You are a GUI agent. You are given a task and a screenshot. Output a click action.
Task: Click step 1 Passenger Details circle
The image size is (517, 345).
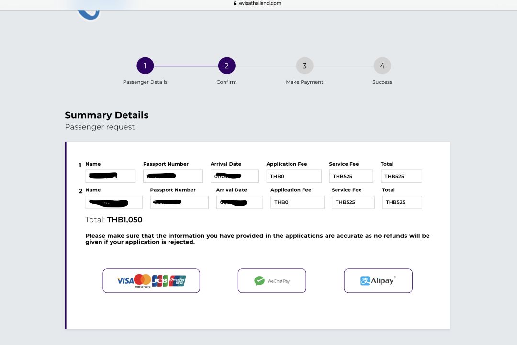coord(145,66)
